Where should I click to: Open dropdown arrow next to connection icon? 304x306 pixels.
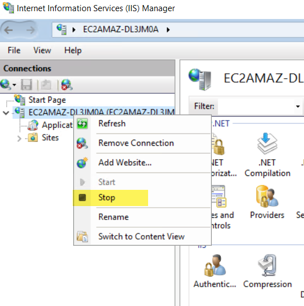(x=15, y=85)
